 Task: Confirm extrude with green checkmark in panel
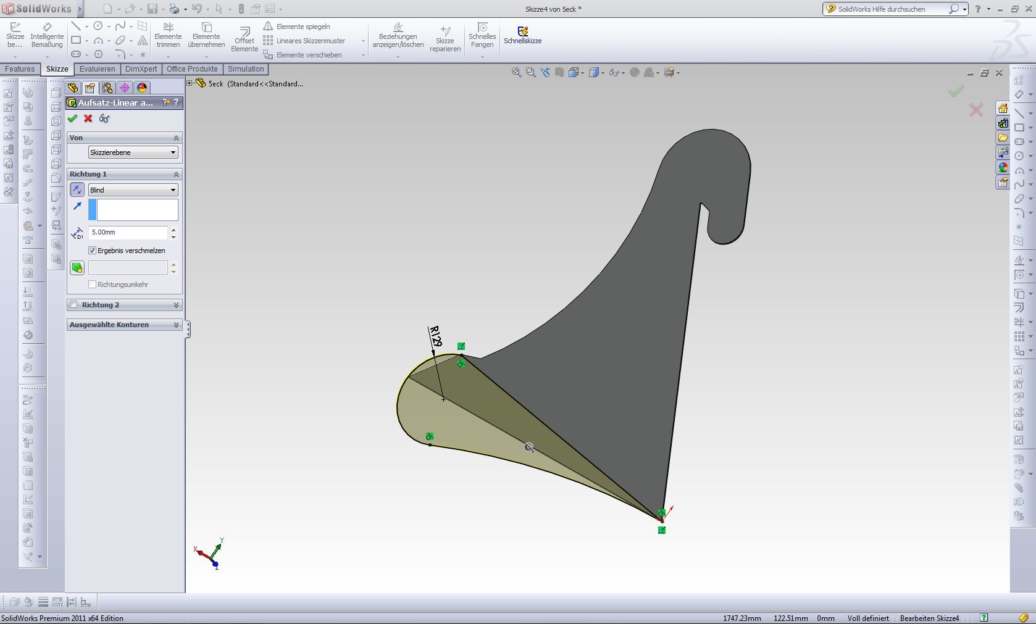click(72, 119)
